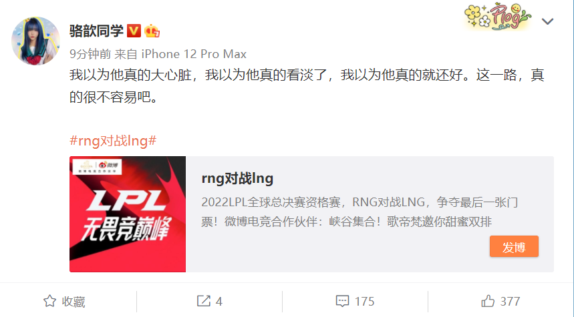Click the repost share icon
This screenshot has height=317, width=574.
pos(204,301)
